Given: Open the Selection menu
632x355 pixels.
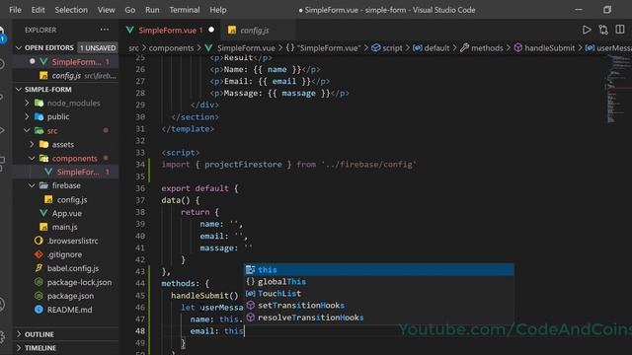Looking at the screenshot, I should click(x=71, y=10).
